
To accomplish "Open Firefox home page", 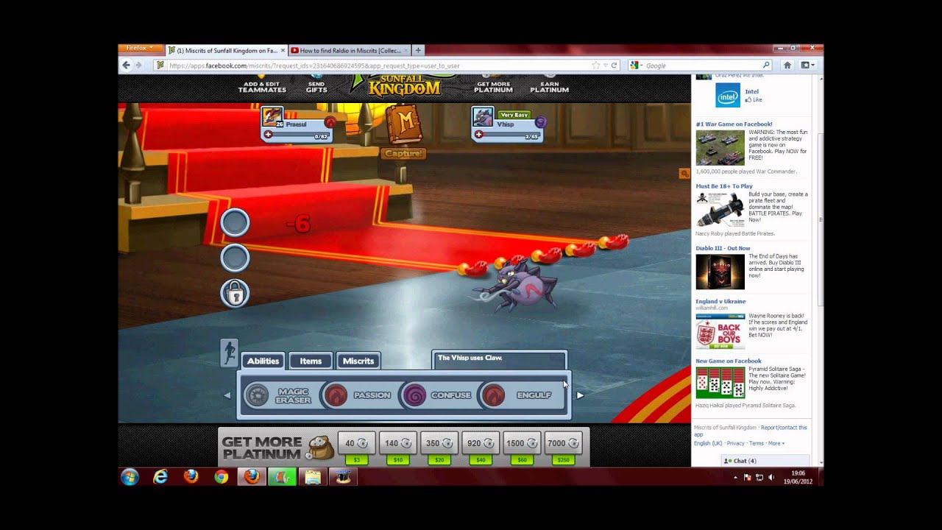I will (787, 66).
